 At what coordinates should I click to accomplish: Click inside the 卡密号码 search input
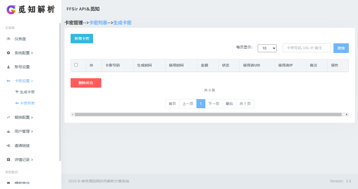306,48
